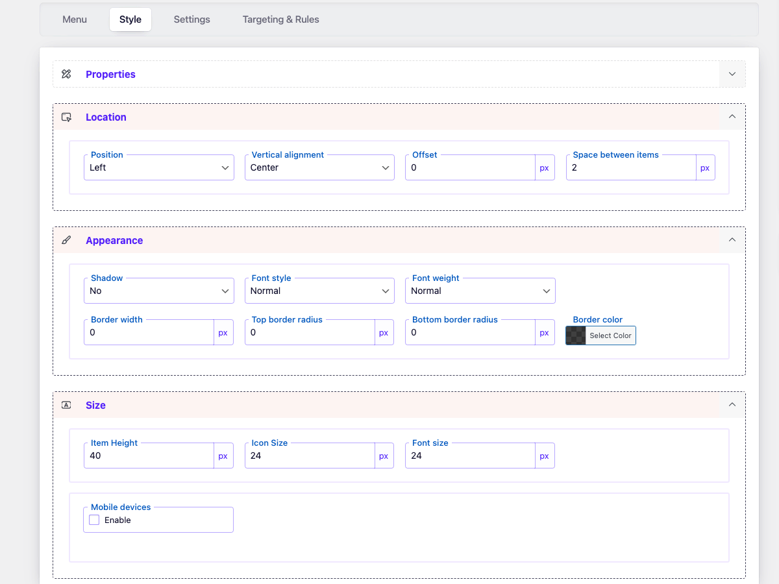
Task: Click the Space between items field
Action: (x=631, y=167)
